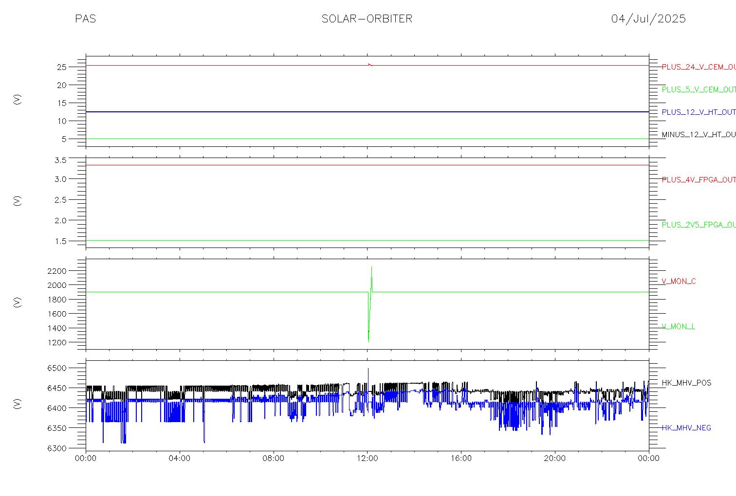This screenshot has height=496, width=736.
Task: Click the 00:00 start time tick label
Action: (x=86, y=458)
